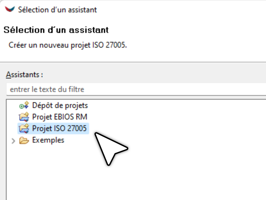Viewport: 266px width, 200px height.
Task: Click the Créer un nouveau projet description
Action: tap(68, 45)
